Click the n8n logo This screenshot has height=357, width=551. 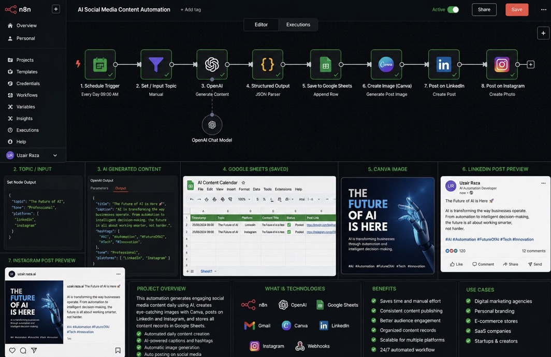click(x=18, y=9)
